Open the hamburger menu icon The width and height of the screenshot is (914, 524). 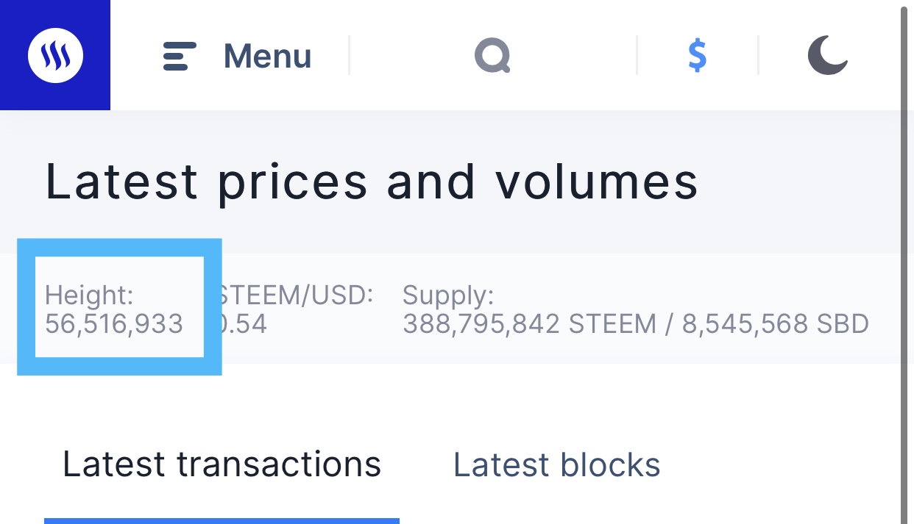[180, 57]
